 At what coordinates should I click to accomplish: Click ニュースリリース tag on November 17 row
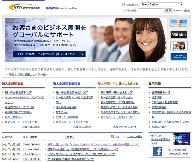click(32, 149)
